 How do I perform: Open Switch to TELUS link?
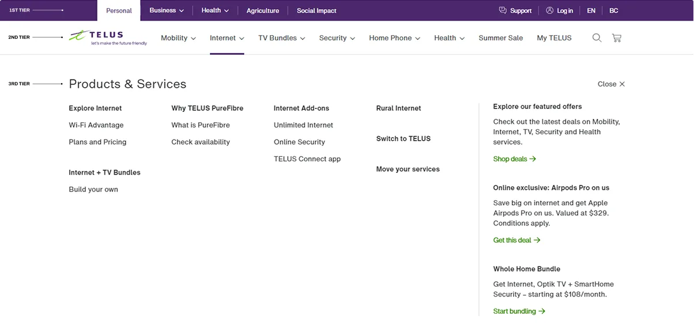pyautogui.click(x=403, y=138)
